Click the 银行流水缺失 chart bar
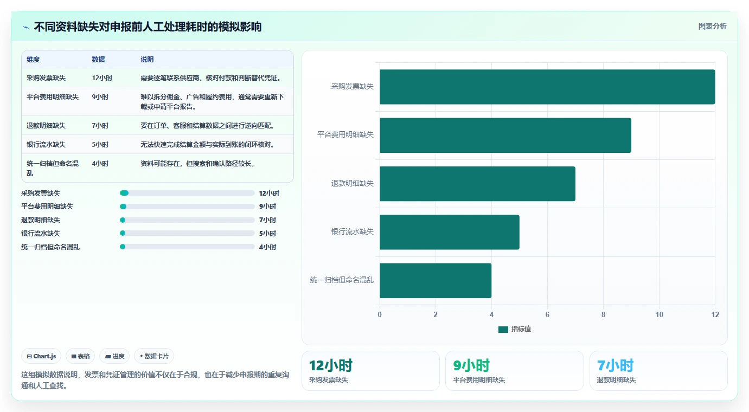Screen dimensions: 749x412 click(450, 232)
